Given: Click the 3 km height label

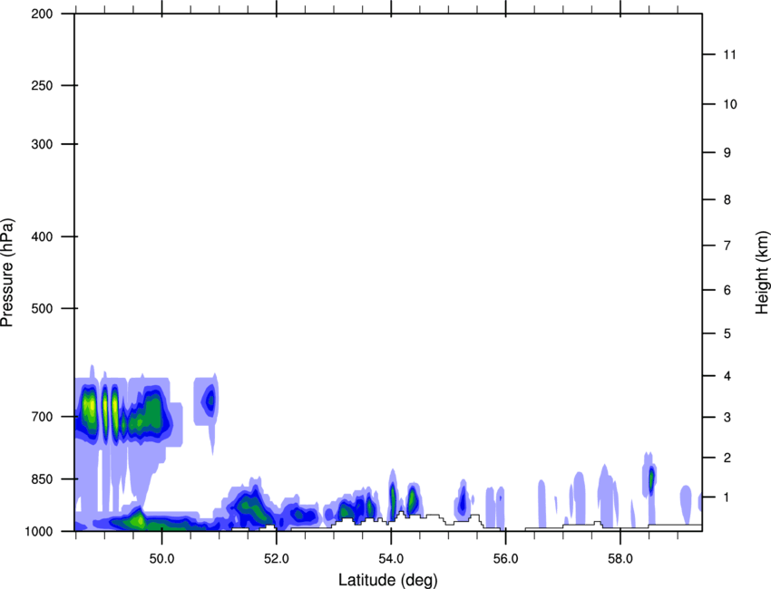Looking at the screenshot, I should click(x=727, y=417).
